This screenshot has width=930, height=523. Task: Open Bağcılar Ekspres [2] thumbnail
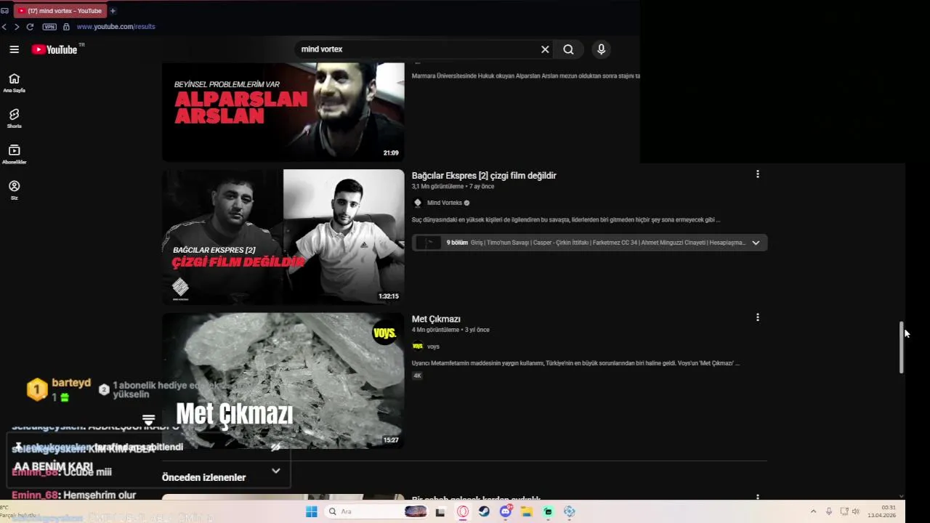click(283, 237)
